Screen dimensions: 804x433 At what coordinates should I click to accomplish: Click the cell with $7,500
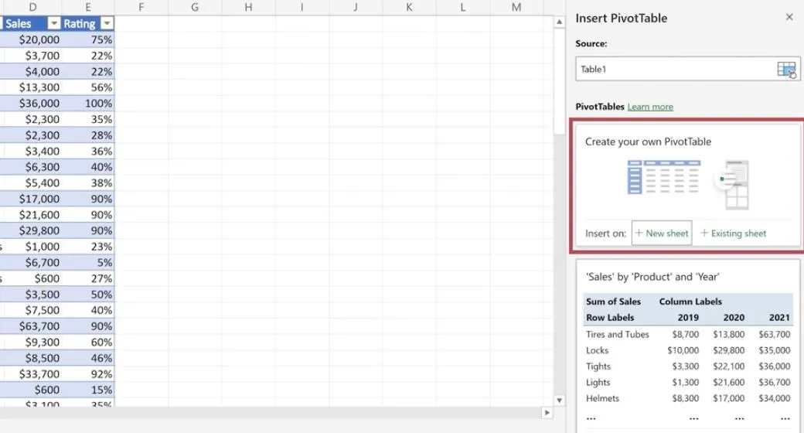31,310
